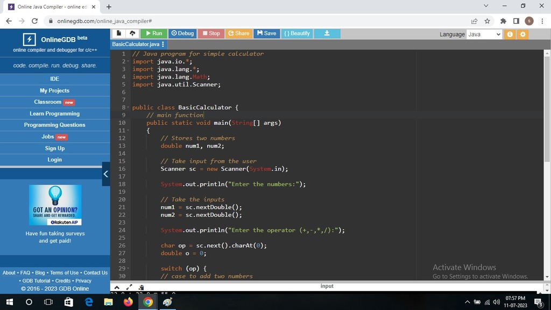
Task: Create a new file with the toolbar icon
Action: click(x=119, y=33)
